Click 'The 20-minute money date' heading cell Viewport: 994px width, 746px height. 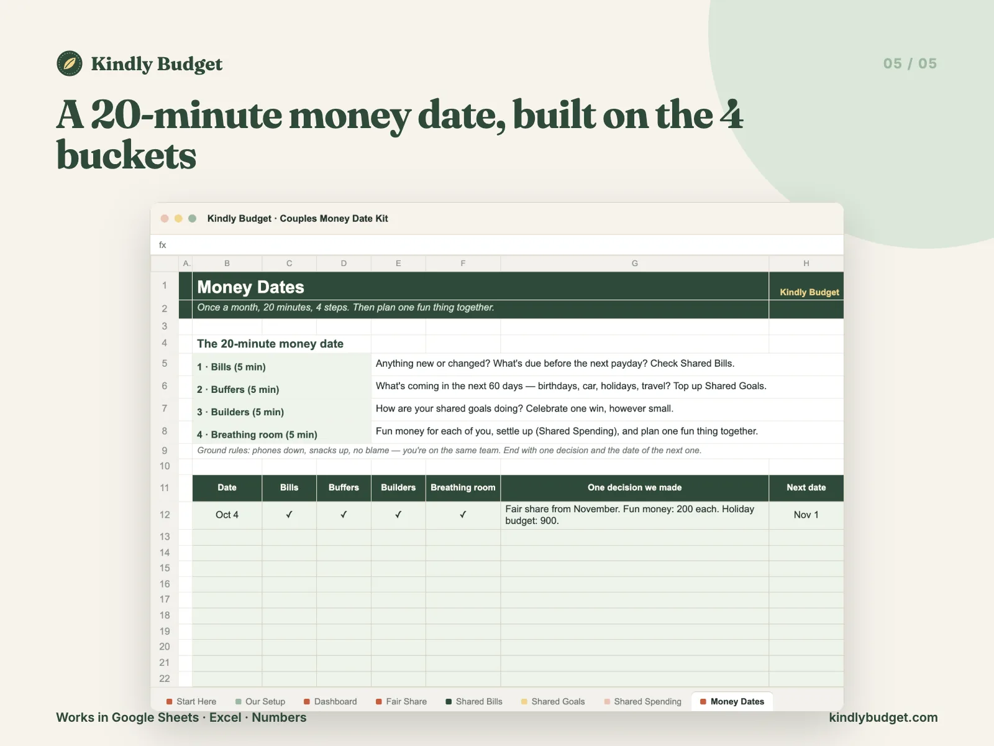282,344
